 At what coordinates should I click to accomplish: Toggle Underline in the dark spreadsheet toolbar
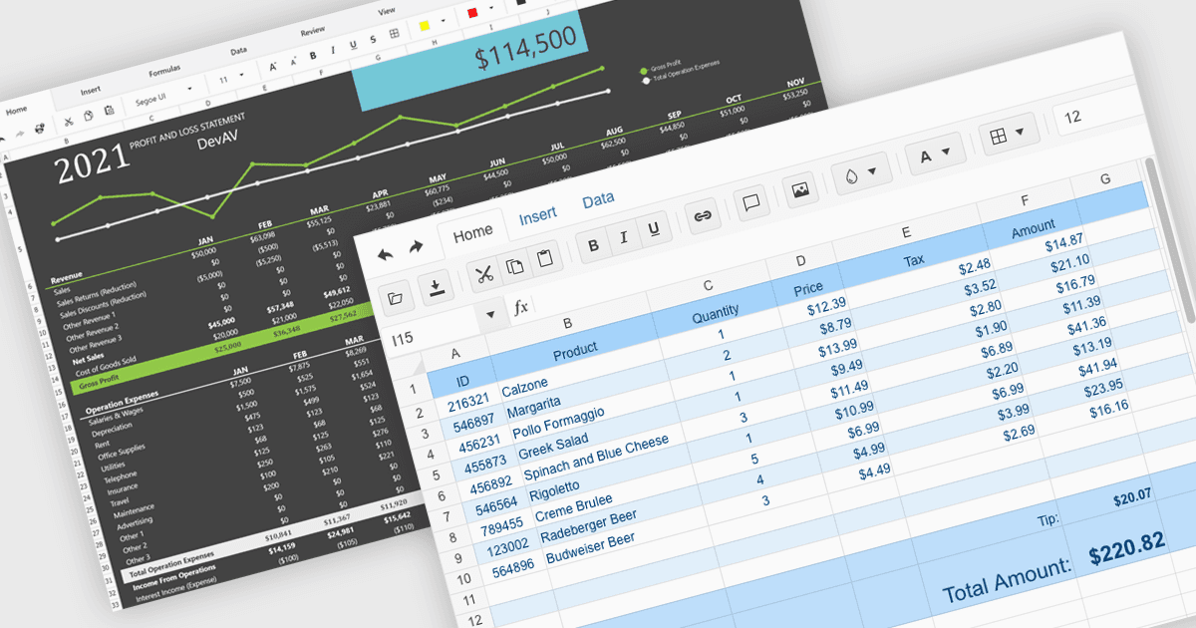point(353,45)
